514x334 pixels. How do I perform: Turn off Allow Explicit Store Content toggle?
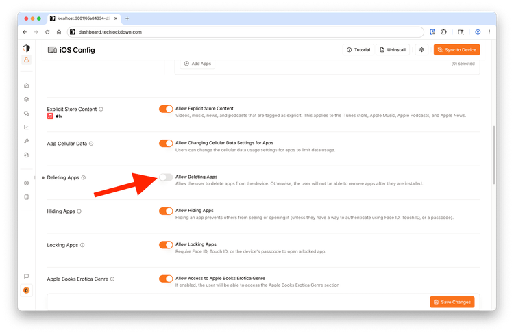click(x=165, y=109)
